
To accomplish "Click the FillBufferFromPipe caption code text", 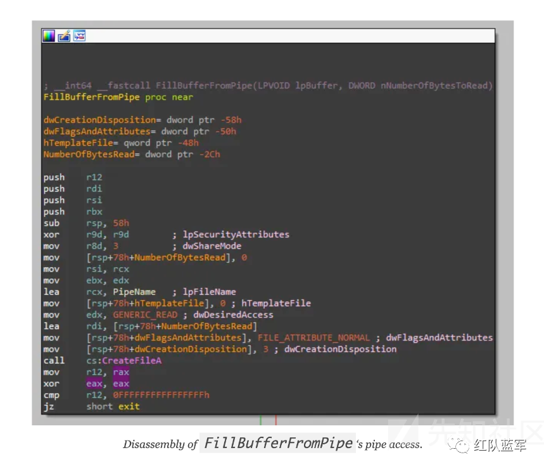I will tap(278, 443).
